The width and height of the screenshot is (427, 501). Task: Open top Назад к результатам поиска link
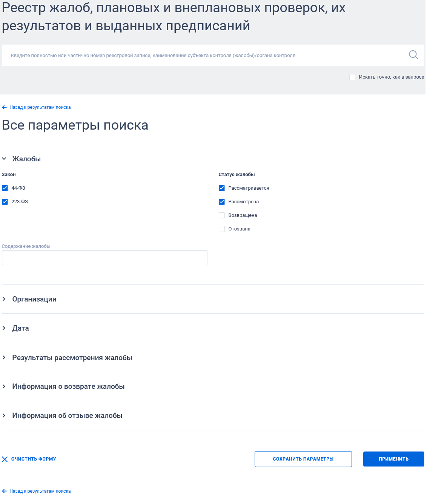pyautogui.click(x=40, y=107)
